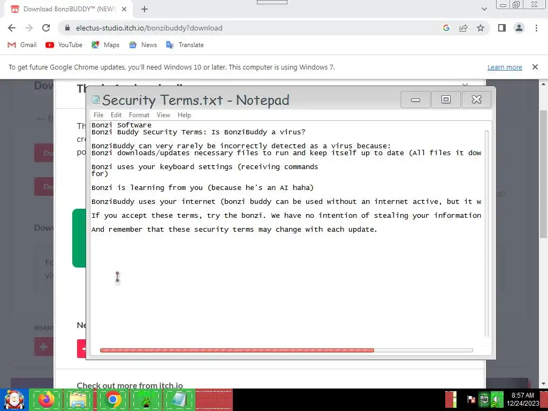Image resolution: width=548 pixels, height=411 pixels.
Task: Click the Action Center flag tray icon
Action: coord(471,399)
